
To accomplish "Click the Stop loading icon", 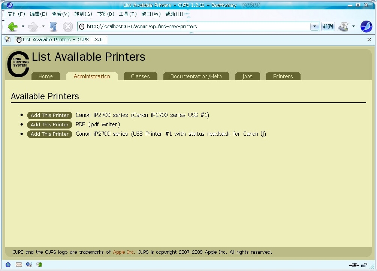I will coord(68,27).
